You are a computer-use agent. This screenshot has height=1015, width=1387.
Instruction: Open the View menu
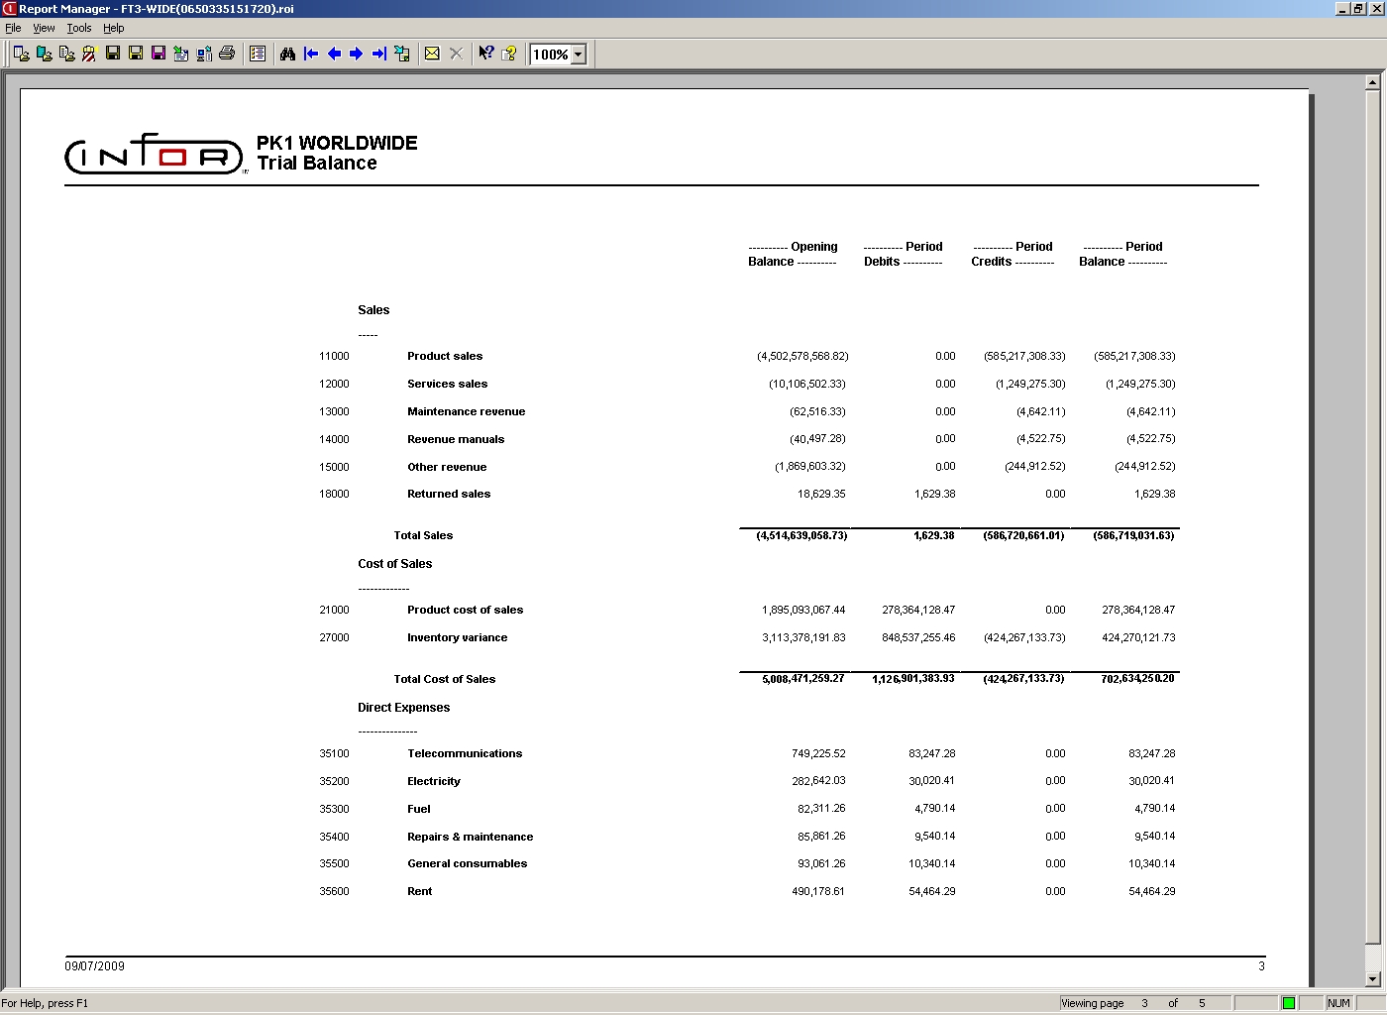click(x=44, y=28)
